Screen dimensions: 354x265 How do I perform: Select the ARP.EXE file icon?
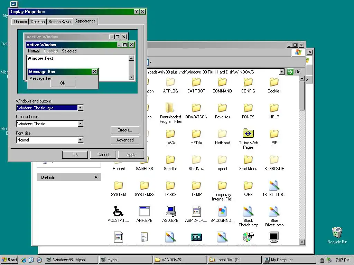[145, 212]
